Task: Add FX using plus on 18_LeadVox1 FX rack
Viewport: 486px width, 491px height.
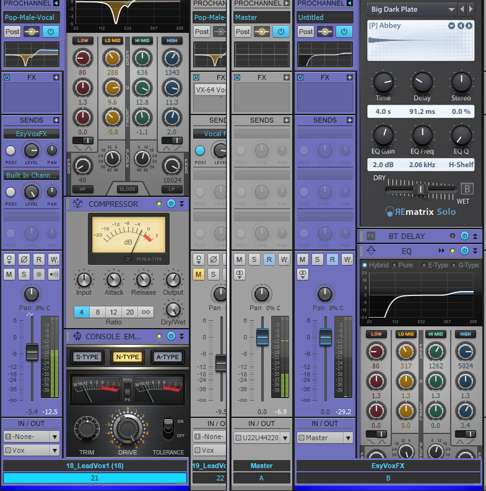Action: coord(56,77)
